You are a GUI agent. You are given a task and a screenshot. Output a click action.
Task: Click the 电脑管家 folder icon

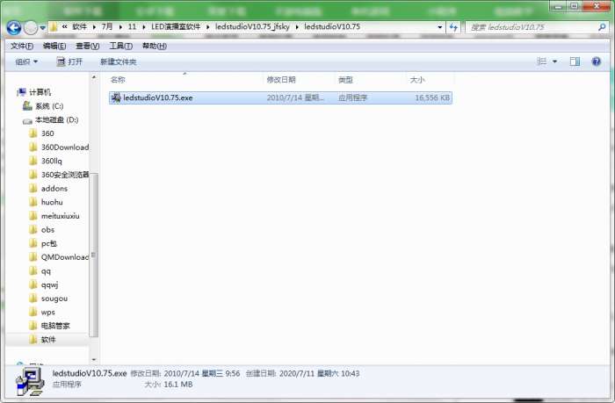tap(33, 326)
